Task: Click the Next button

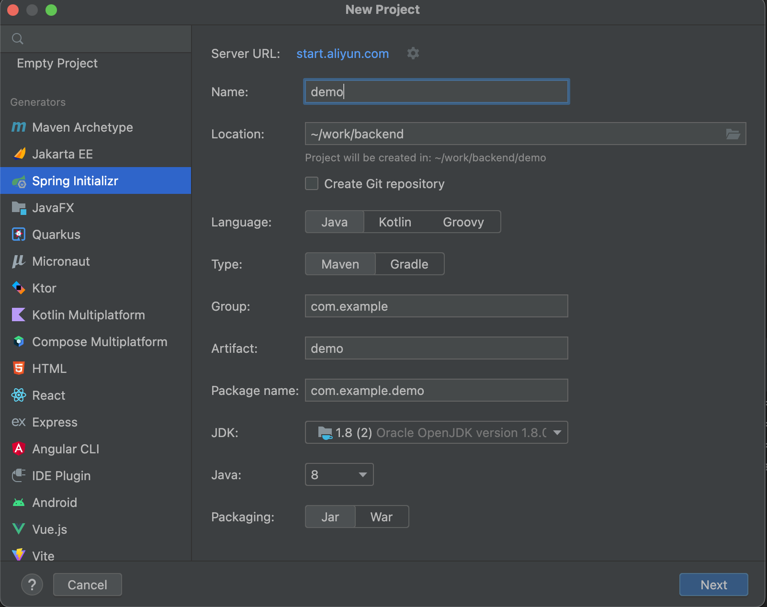Action: 713,585
